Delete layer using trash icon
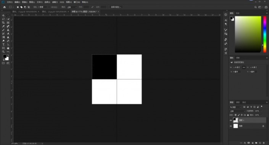Screen dimensions: 269x145 pyautogui.click(x=264, y=143)
